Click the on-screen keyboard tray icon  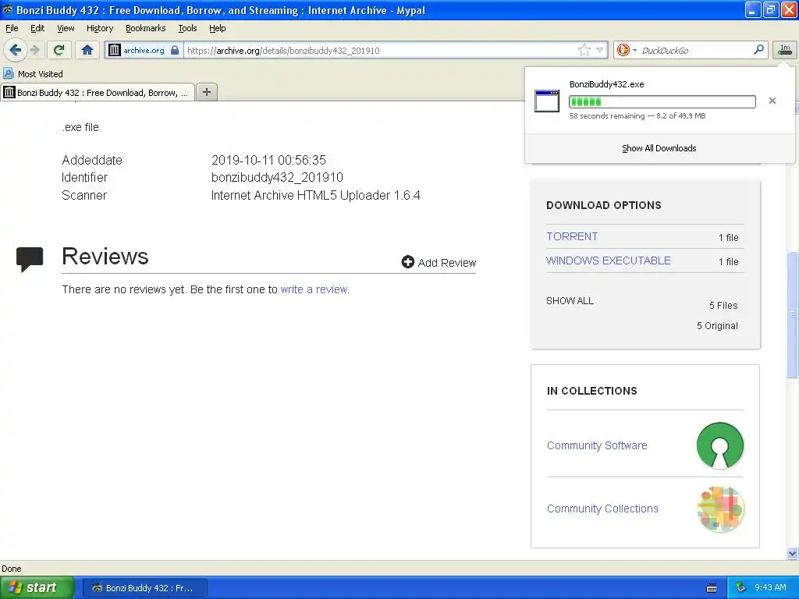712,588
